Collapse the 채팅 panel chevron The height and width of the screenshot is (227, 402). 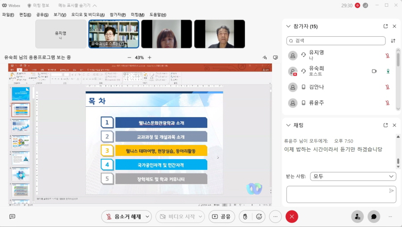click(288, 125)
